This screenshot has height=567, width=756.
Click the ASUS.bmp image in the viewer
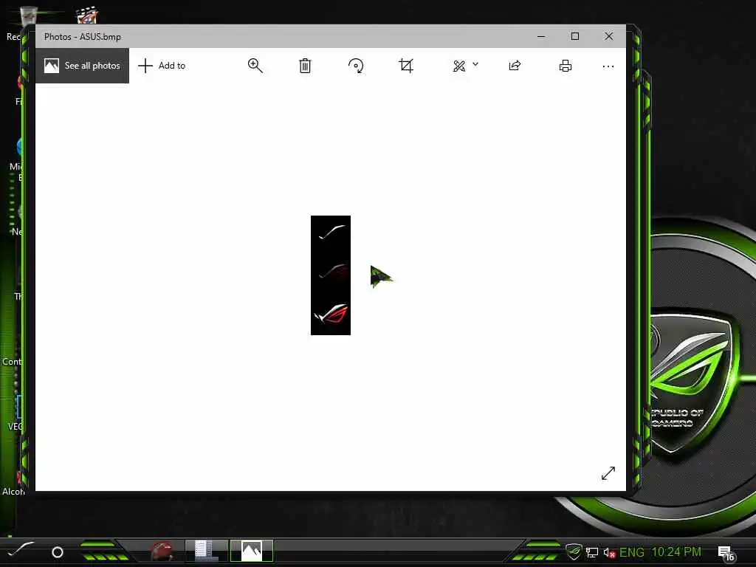[331, 275]
